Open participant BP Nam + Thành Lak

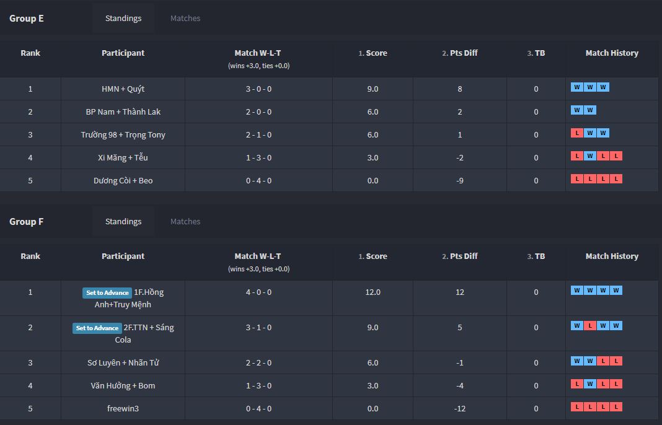[x=123, y=112]
